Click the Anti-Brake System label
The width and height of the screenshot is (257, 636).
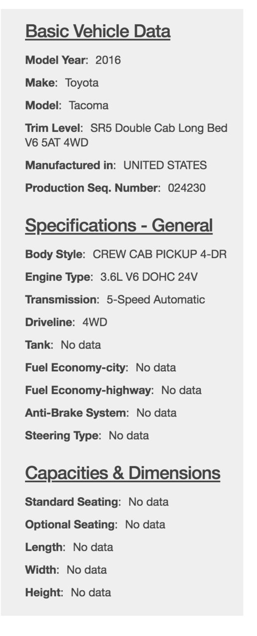[77, 413]
